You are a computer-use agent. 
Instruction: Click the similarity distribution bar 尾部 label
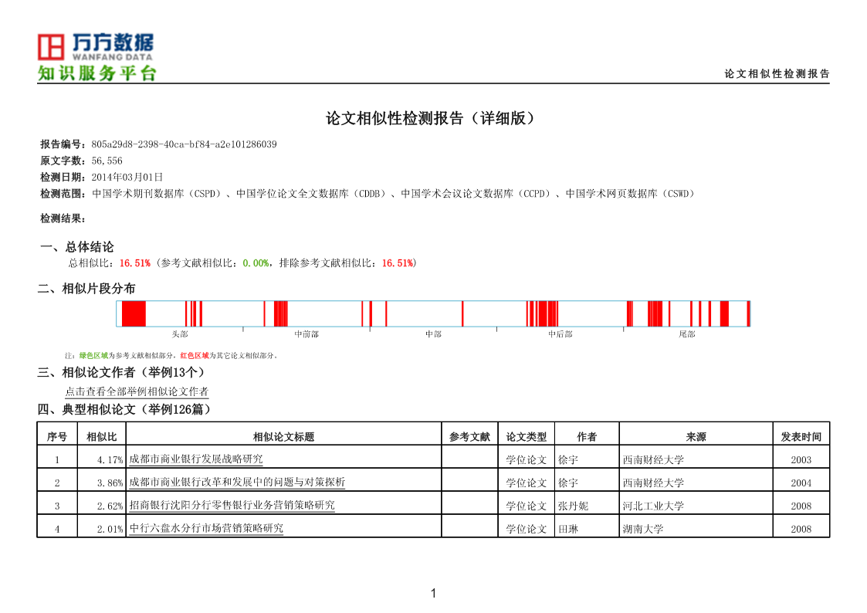(687, 334)
